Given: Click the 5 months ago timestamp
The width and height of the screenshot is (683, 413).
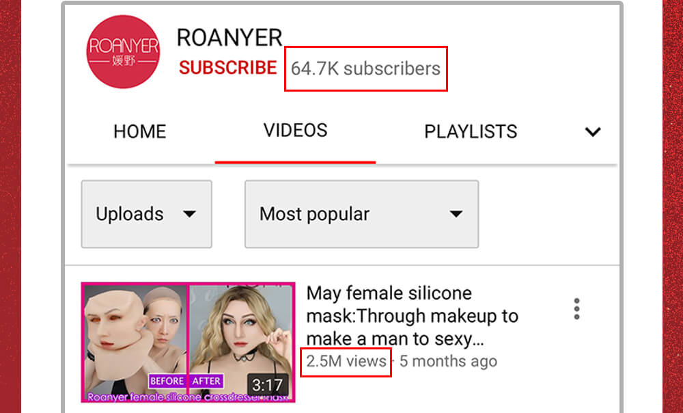Looking at the screenshot, I should (448, 361).
